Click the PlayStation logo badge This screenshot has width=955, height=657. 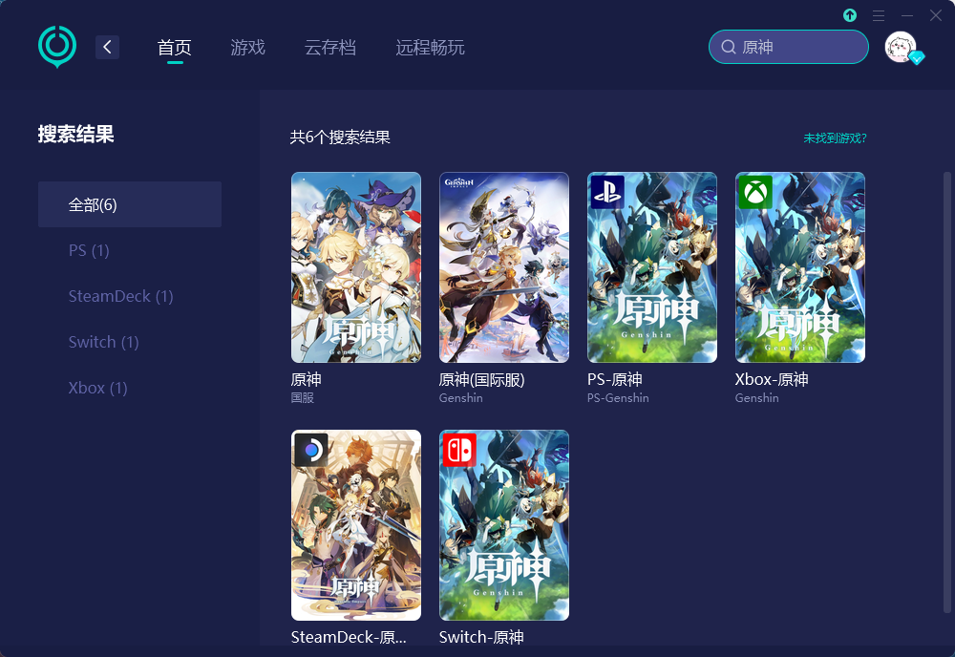coord(607,192)
